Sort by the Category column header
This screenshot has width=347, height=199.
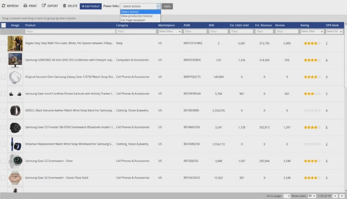point(122,25)
